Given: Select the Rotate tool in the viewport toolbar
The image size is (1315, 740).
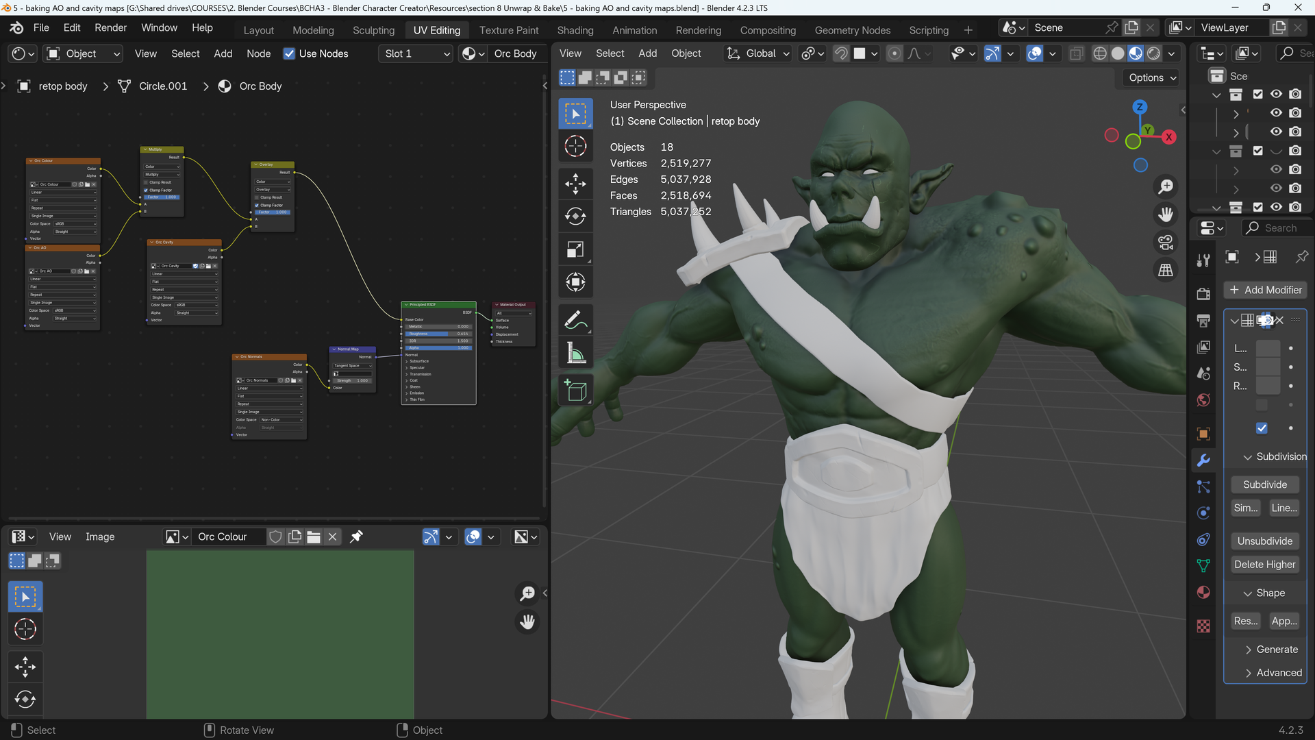Looking at the screenshot, I should (575, 216).
